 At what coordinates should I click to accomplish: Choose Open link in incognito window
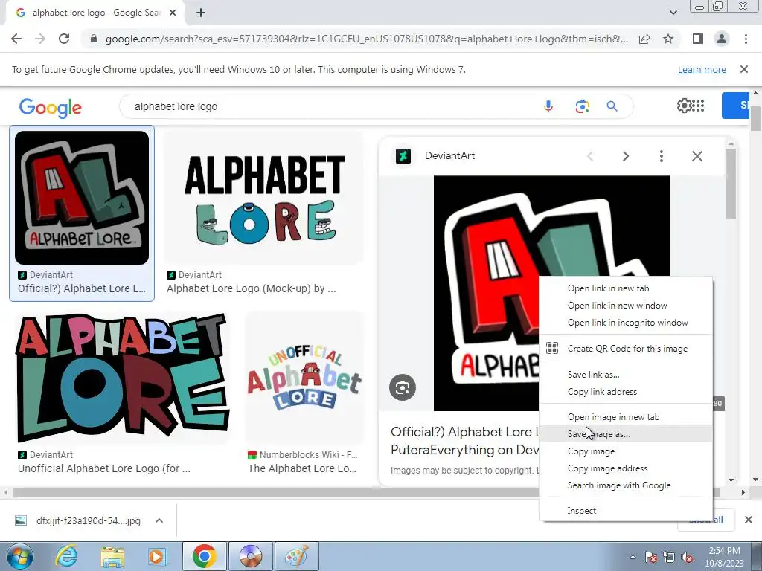626,323
